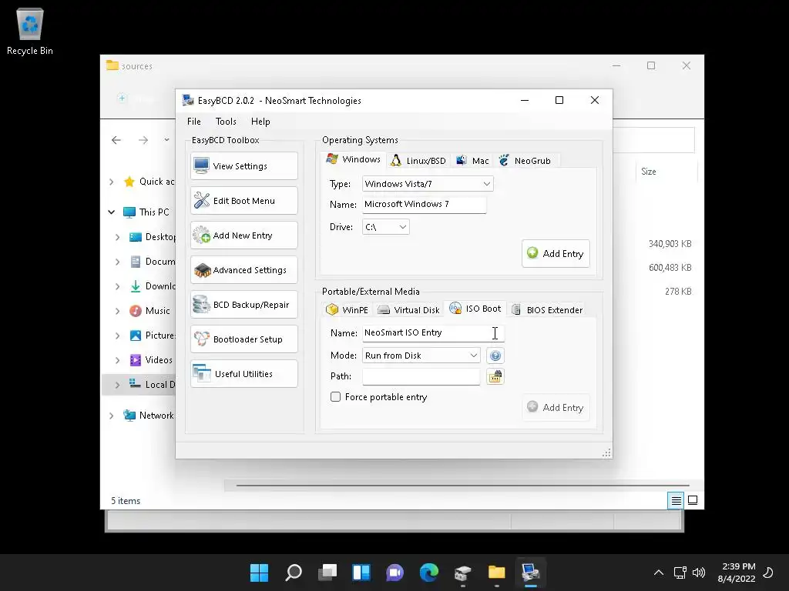
Task: Switch to the NeoGrub tab
Action: point(525,160)
